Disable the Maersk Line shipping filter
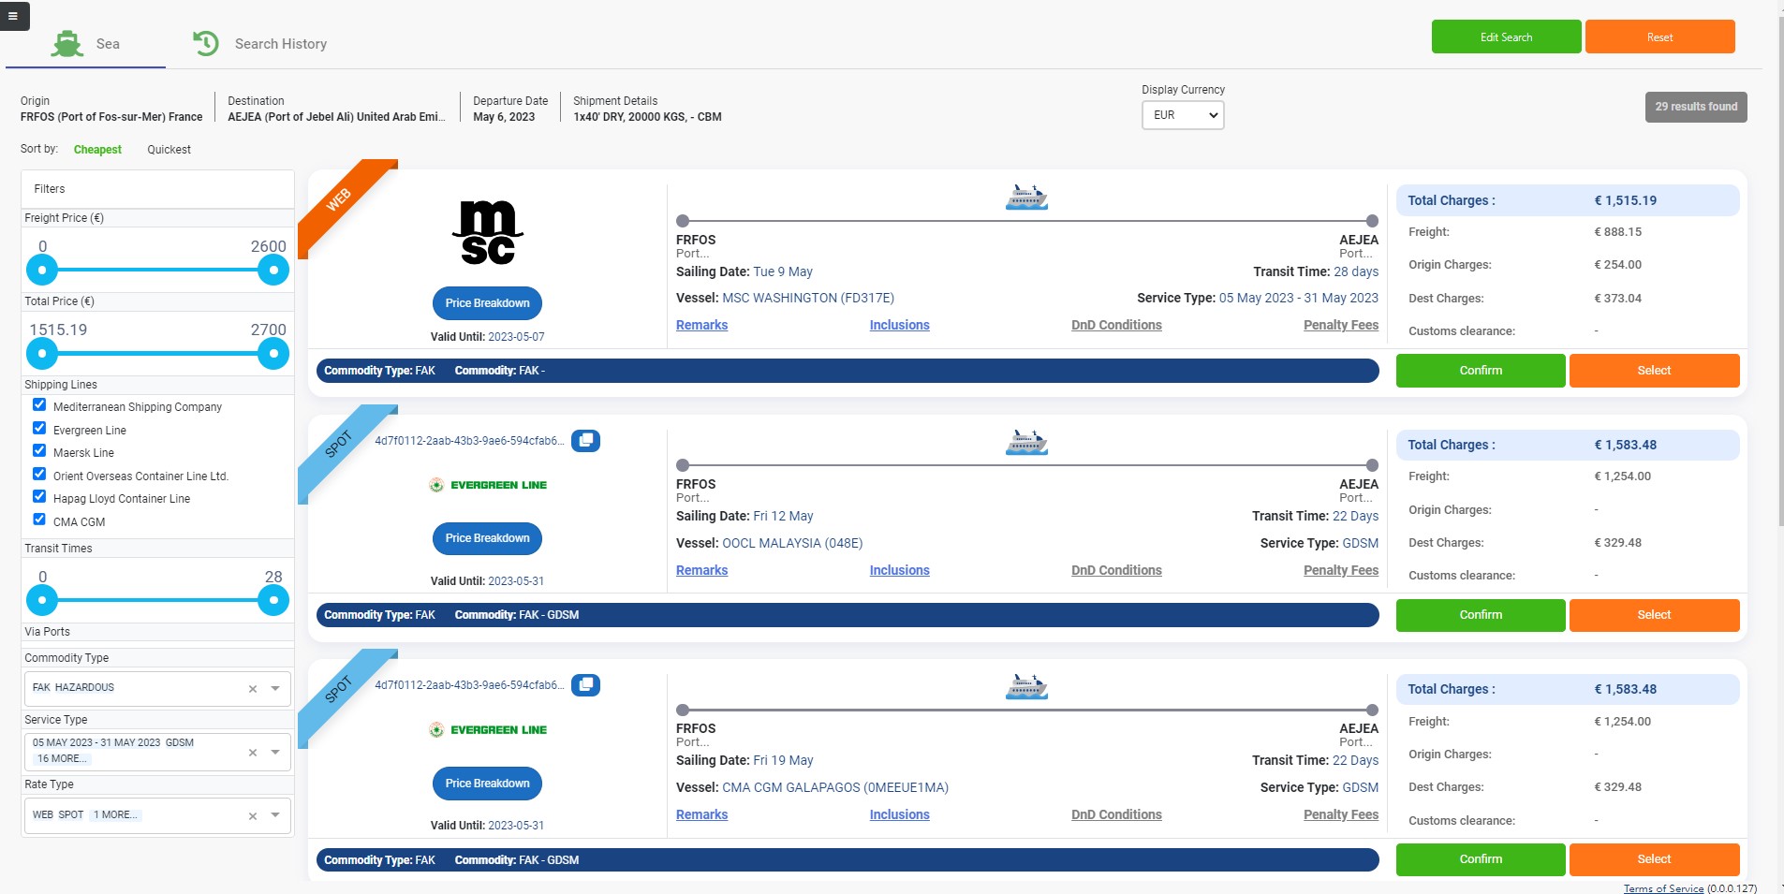Image resolution: width=1784 pixels, height=894 pixels. 38,450
